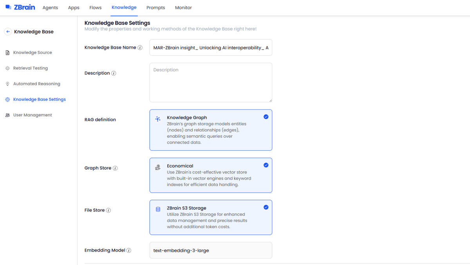This screenshot has height=265, width=470.
Task: Click the Knowledge Base Name input field
Action: tap(211, 47)
